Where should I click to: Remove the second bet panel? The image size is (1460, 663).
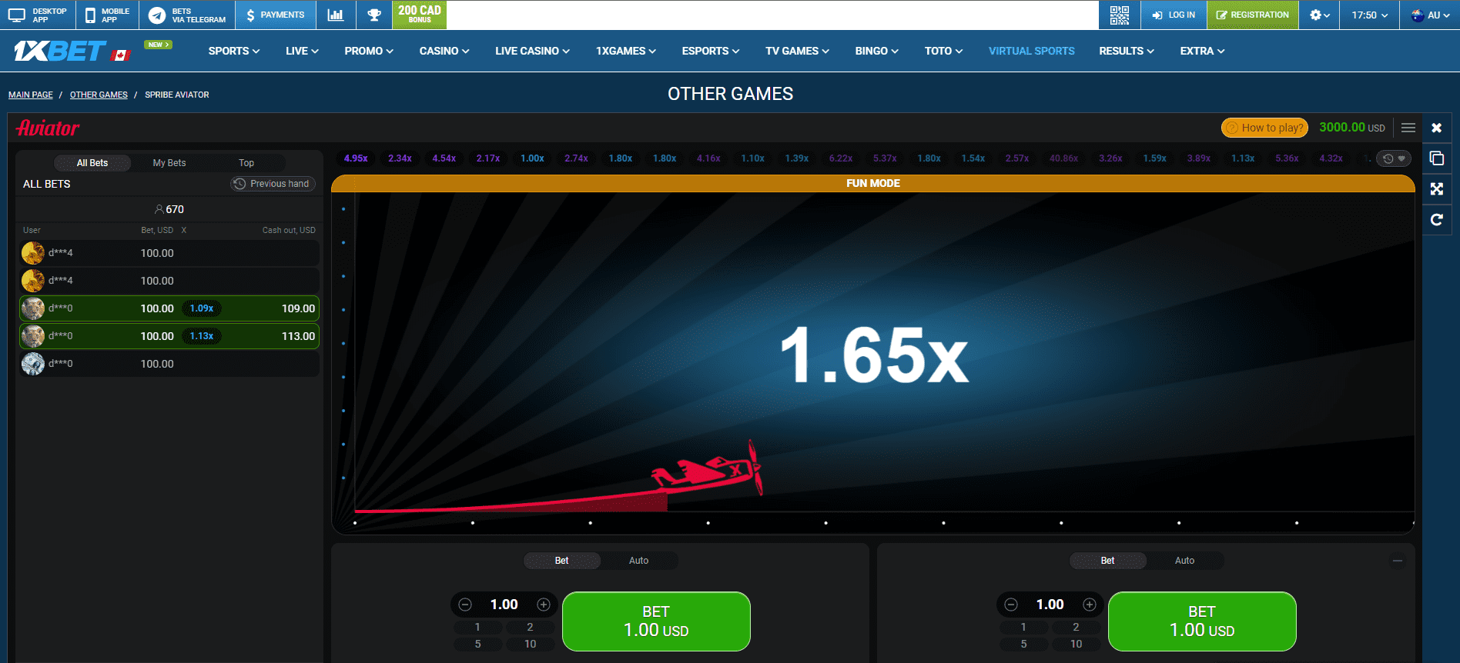(1398, 561)
